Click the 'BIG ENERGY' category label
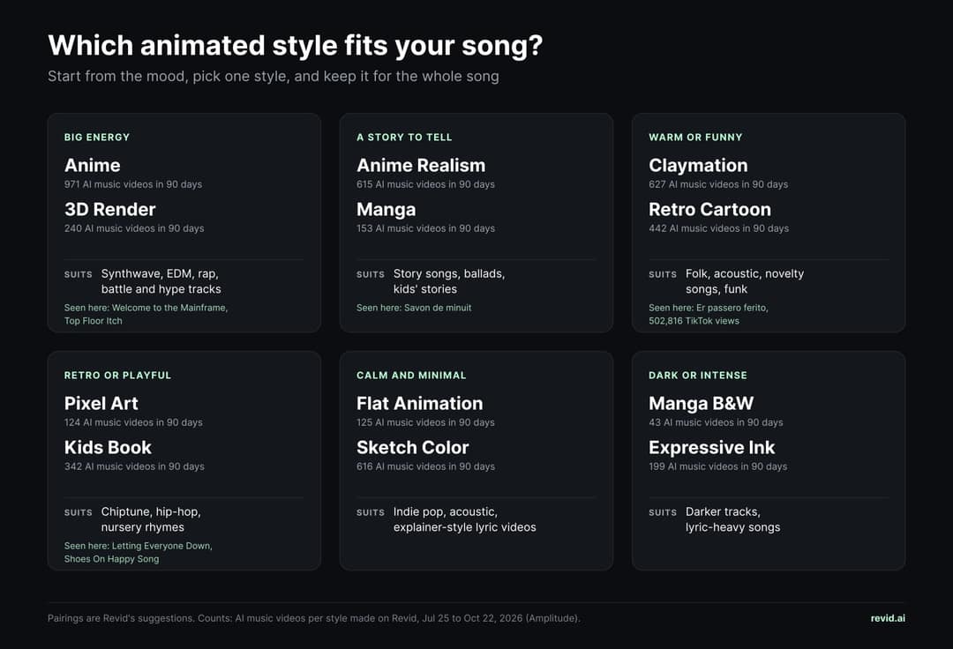 [x=97, y=138]
